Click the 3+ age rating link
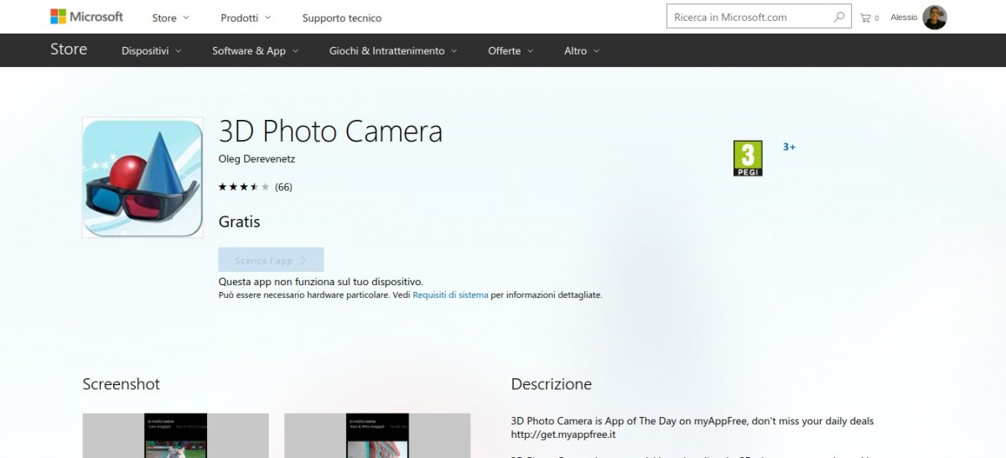The image size is (1006, 458). tap(789, 147)
